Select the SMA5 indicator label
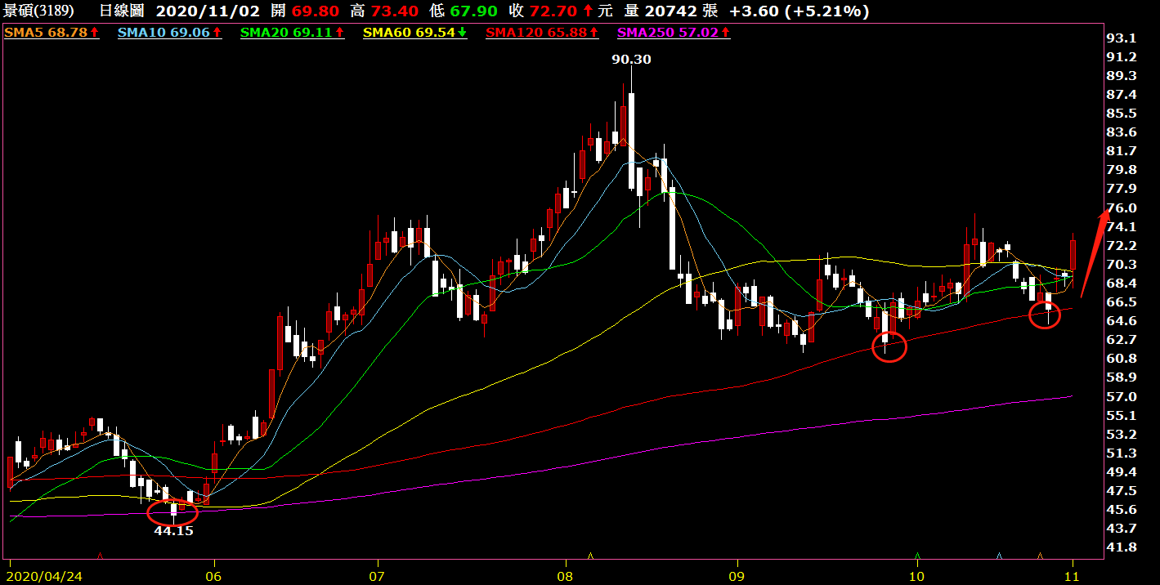1160x585 pixels. coord(52,33)
